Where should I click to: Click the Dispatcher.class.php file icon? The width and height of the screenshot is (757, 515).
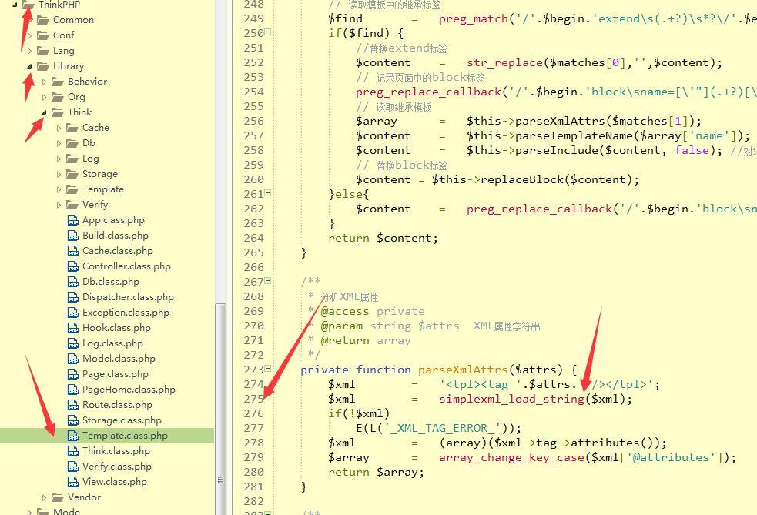pyautogui.click(x=72, y=297)
